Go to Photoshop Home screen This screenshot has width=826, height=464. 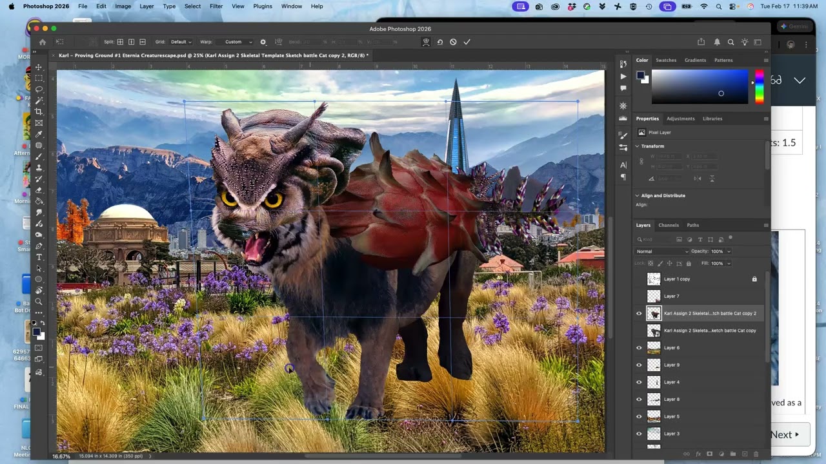click(42, 42)
